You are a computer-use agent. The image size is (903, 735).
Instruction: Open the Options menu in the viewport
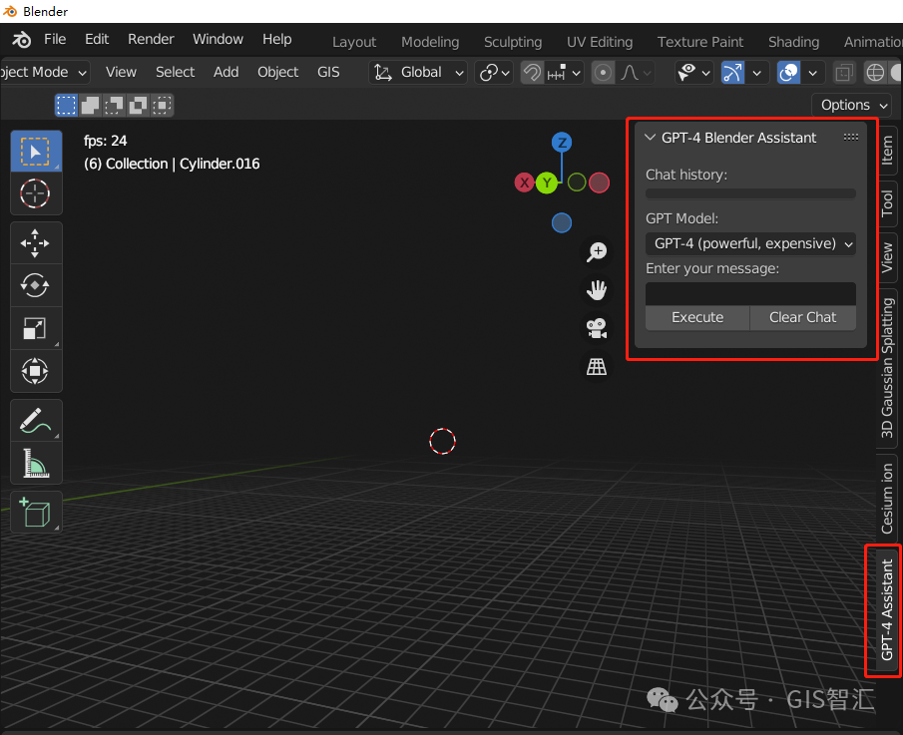(x=850, y=104)
